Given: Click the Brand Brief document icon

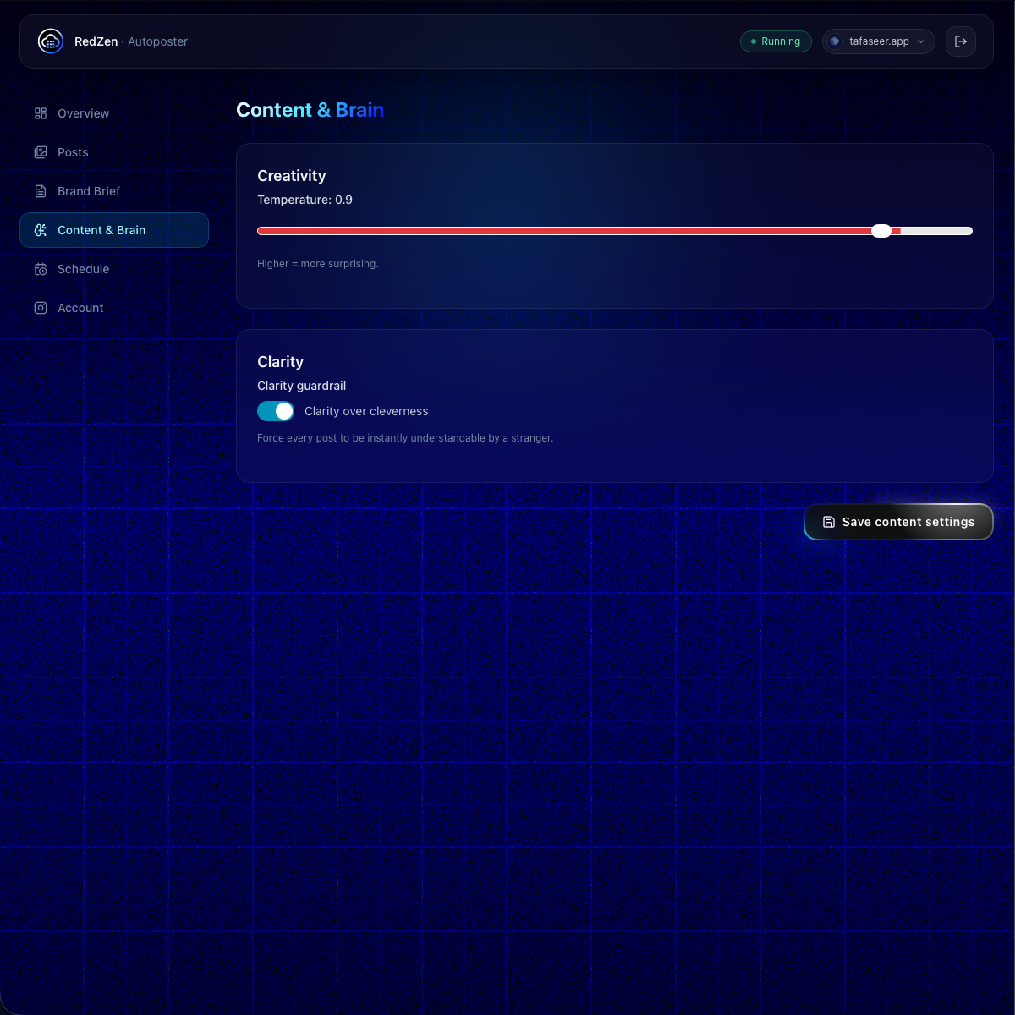Looking at the screenshot, I should [x=41, y=191].
